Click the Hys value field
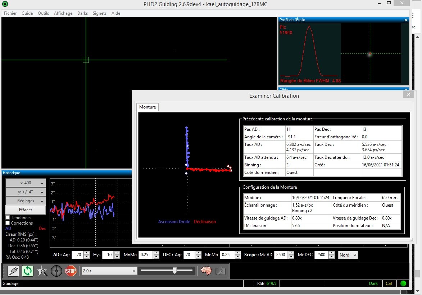 (x=108, y=255)
